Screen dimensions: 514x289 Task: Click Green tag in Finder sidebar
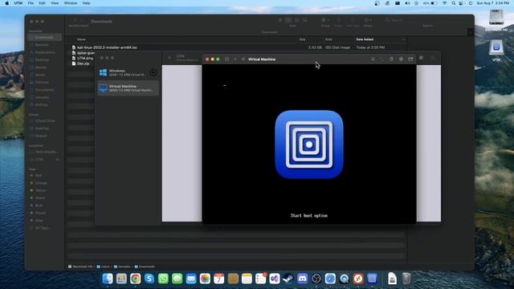coord(40,198)
